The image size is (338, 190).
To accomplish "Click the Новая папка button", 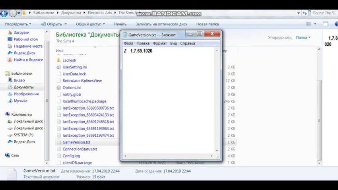I will (207, 24).
